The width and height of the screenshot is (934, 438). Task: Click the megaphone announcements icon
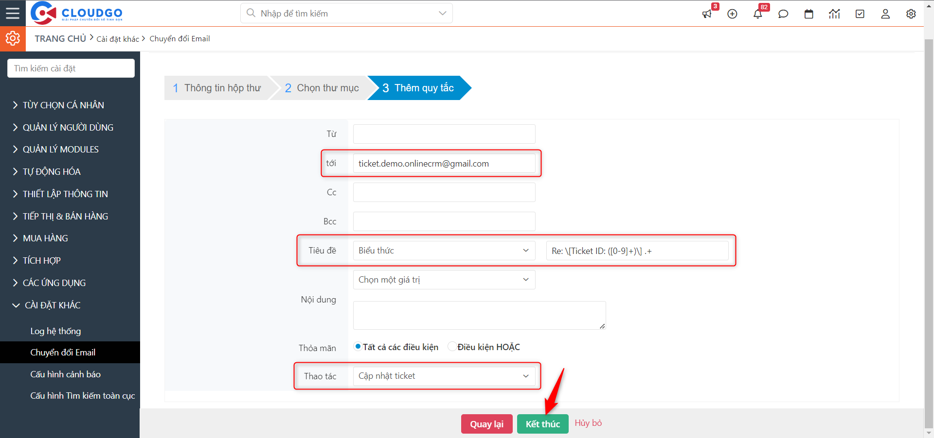point(707,14)
